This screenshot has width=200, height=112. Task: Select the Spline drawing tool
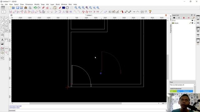pos(6,26)
